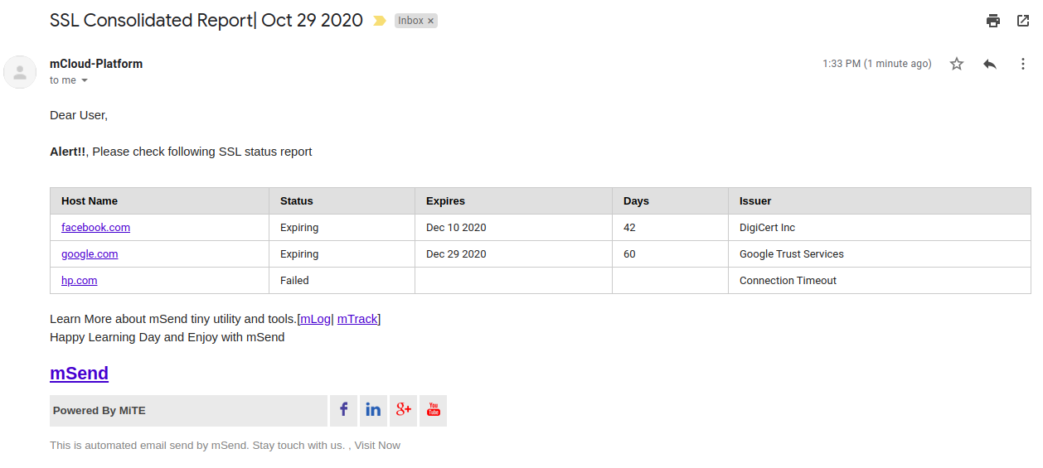Viewport: 1043px width, 468px height.
Task: Click the Visit Now link
Action: 377,446
